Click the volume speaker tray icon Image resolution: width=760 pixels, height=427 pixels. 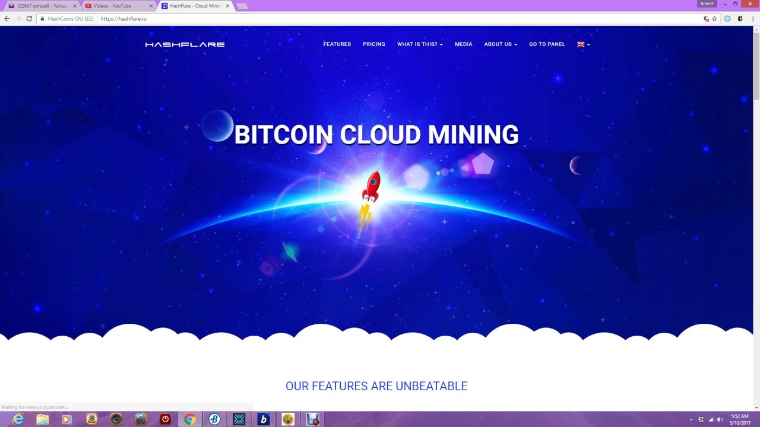[x=720, y=419]
